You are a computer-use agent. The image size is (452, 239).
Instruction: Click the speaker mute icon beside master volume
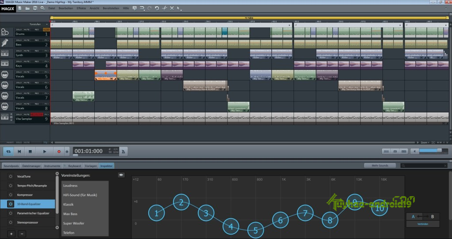414,151
